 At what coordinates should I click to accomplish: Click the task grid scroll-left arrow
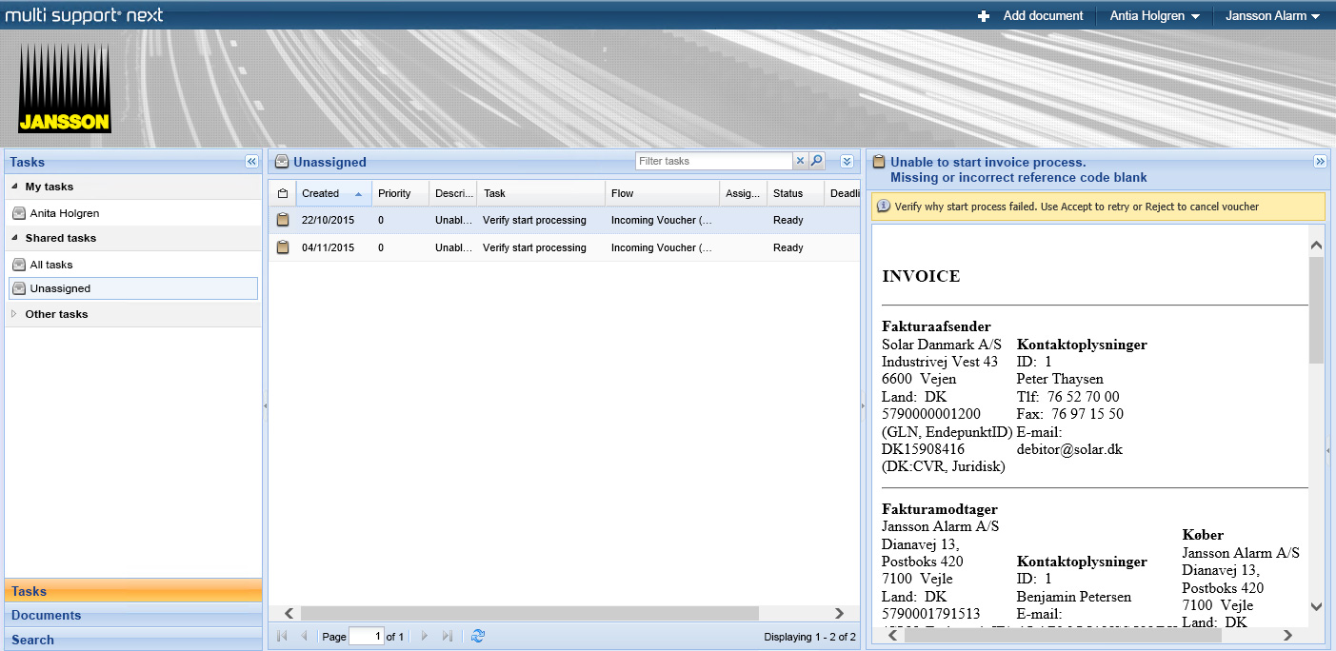[x=289, y=614]
